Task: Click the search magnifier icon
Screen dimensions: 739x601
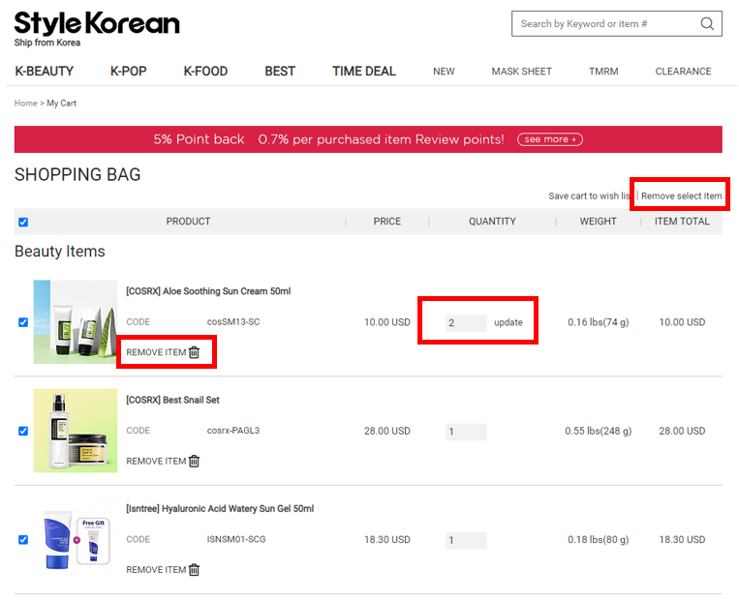Action: click(x=707, y=24)
